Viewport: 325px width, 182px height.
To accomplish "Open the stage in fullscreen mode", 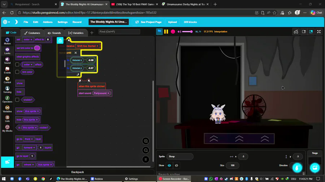I will [x=319, y=32].
